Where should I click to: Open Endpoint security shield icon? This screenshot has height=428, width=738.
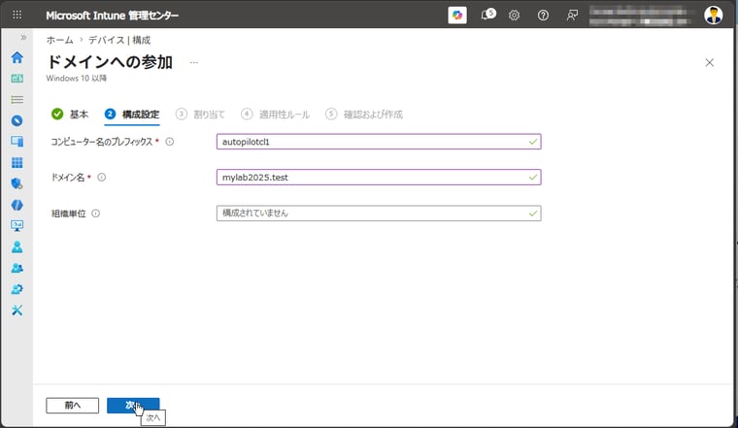(17, 183)
